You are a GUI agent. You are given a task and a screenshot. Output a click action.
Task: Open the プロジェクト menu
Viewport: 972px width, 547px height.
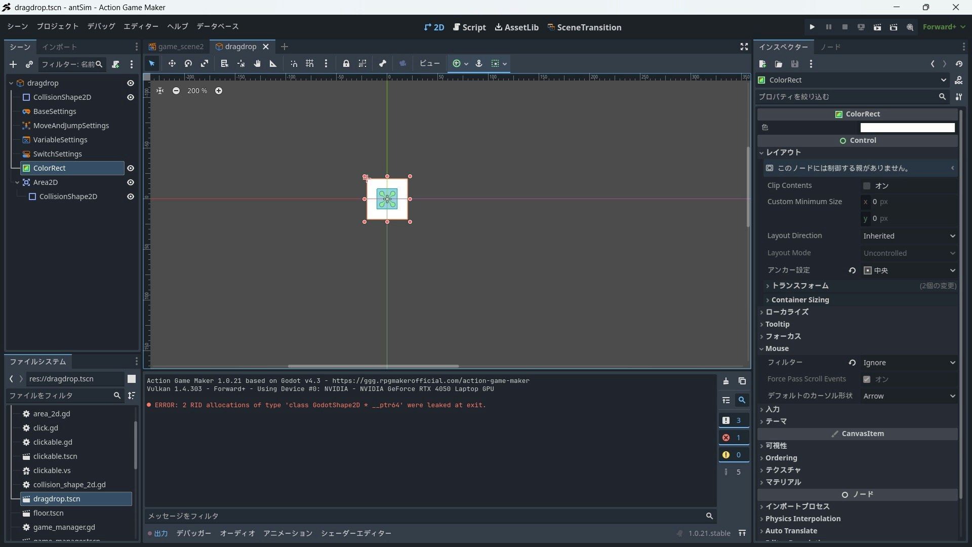tap(57, 26)
